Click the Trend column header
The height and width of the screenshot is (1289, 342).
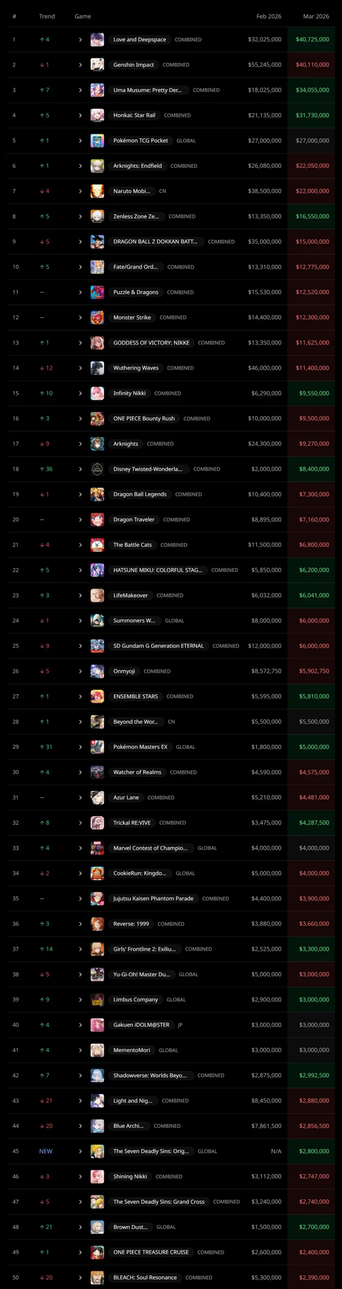click(47, 17)
